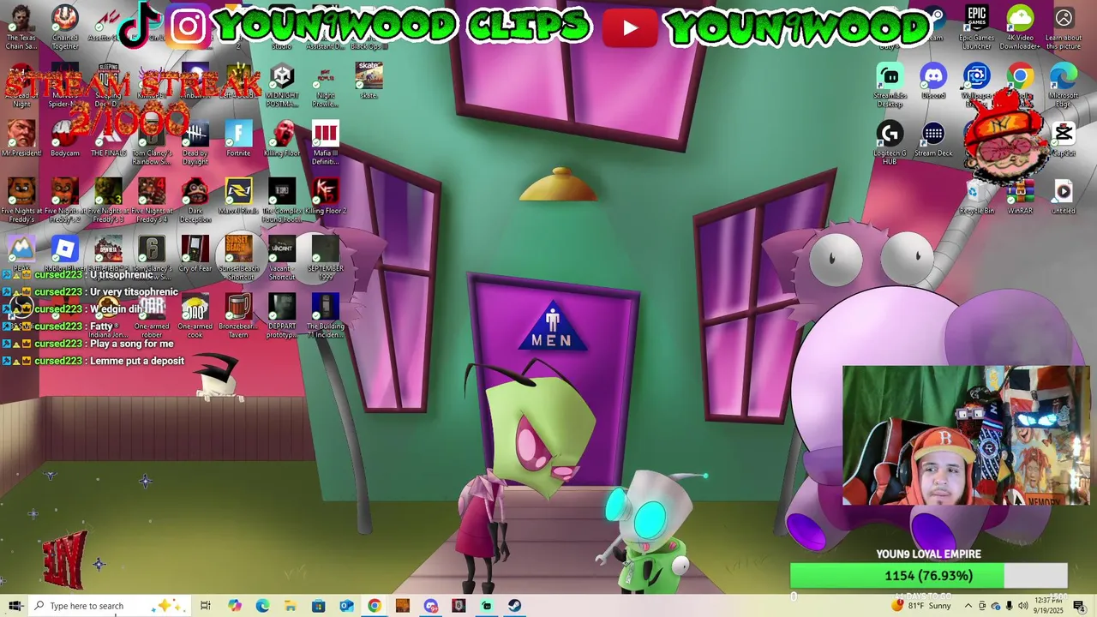Show hidden system tray icons
This screenshot has width=1097, height=617.
tap(968, 606)
